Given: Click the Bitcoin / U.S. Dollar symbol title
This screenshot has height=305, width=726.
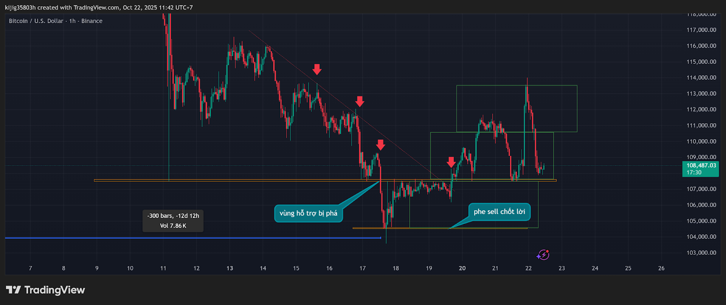Looking at the screenshot, I should [55, 21].
